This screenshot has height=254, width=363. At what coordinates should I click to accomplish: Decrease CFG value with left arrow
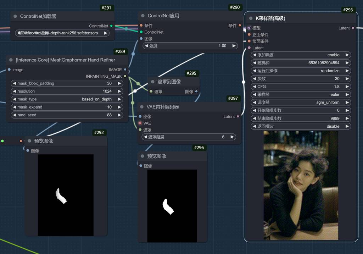254,87
